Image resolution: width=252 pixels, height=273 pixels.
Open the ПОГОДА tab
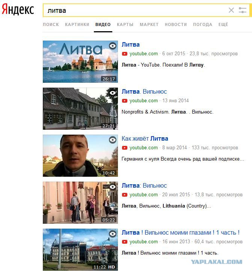202,24
